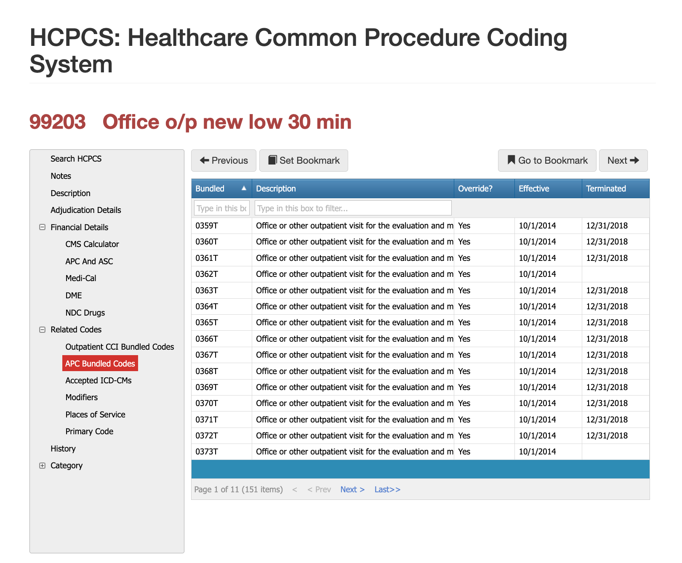Image resolution: width=682 pixels, height=563 pixels.
Task: Select the Modifiers sidebar entry
Action: [x=81, y=397]
